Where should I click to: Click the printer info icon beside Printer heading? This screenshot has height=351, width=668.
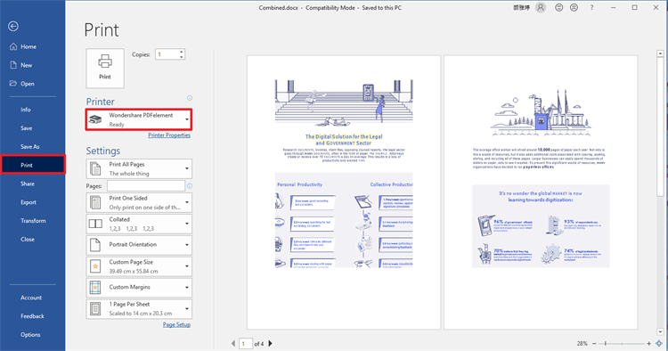coord(190,98)
